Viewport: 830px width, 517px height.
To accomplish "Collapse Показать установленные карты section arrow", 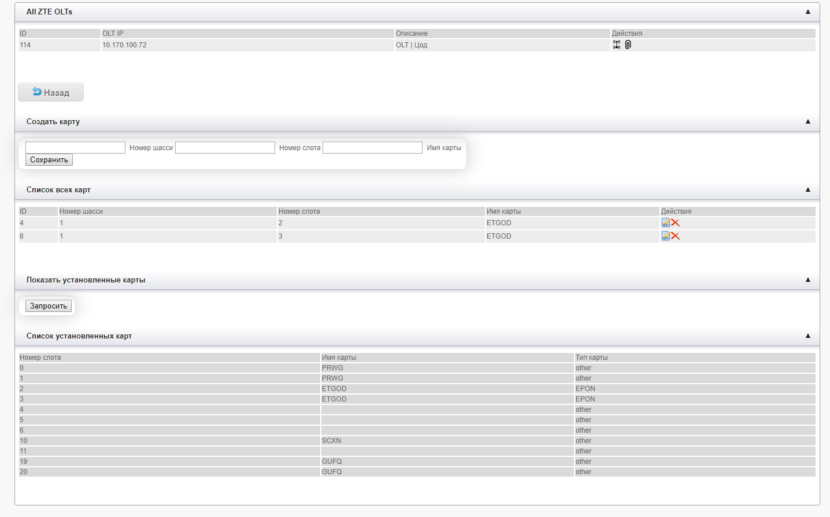I will click(x=807, y=280).
